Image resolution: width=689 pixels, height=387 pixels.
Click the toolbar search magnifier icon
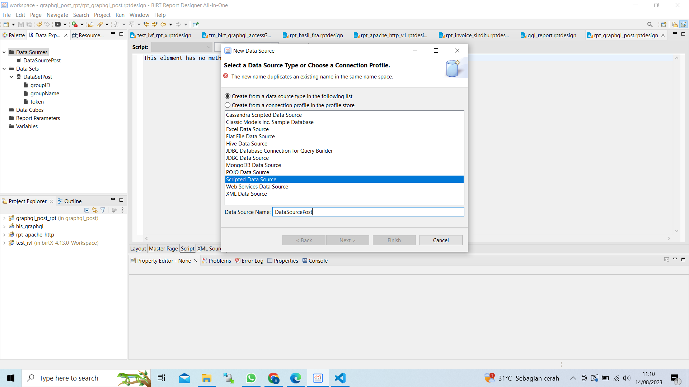(650, 24)
